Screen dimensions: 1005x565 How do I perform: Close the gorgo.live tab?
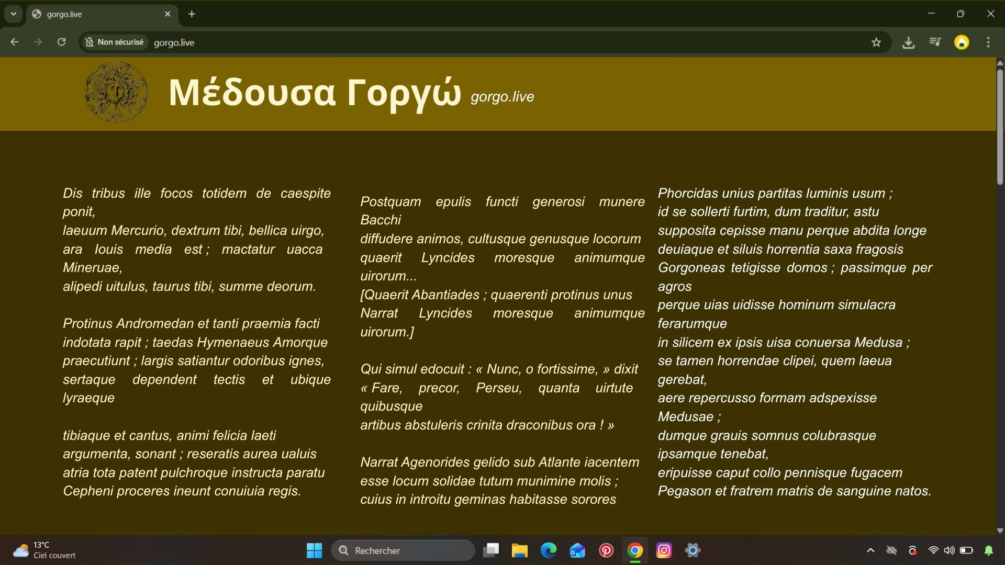[167, 14]
